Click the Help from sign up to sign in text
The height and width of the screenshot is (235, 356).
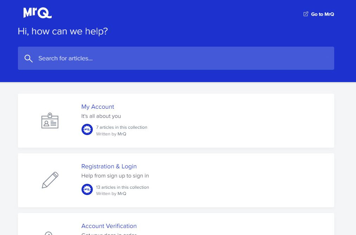coord(115,176)
